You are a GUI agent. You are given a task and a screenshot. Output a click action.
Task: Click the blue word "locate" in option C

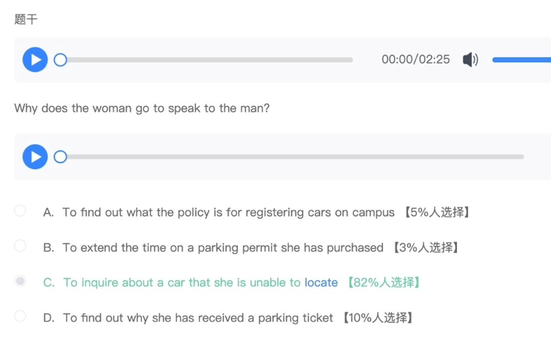(321, 282)
